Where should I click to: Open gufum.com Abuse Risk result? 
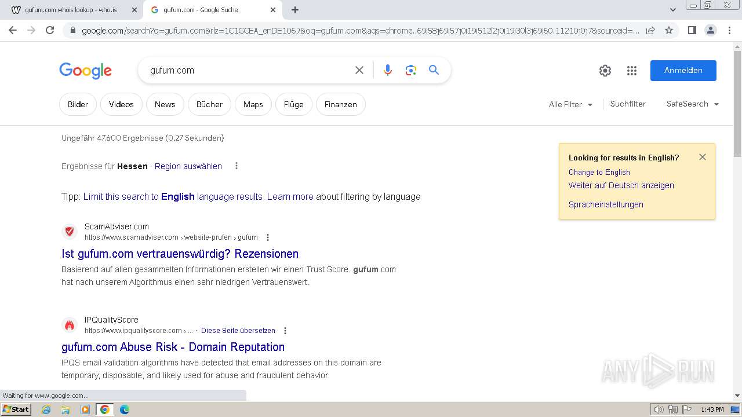pos(173,347)
